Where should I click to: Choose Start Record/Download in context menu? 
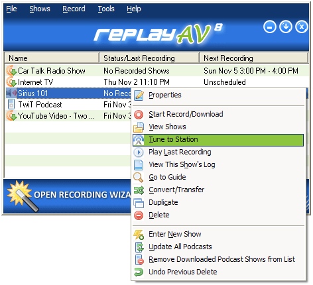coord(218,114)
